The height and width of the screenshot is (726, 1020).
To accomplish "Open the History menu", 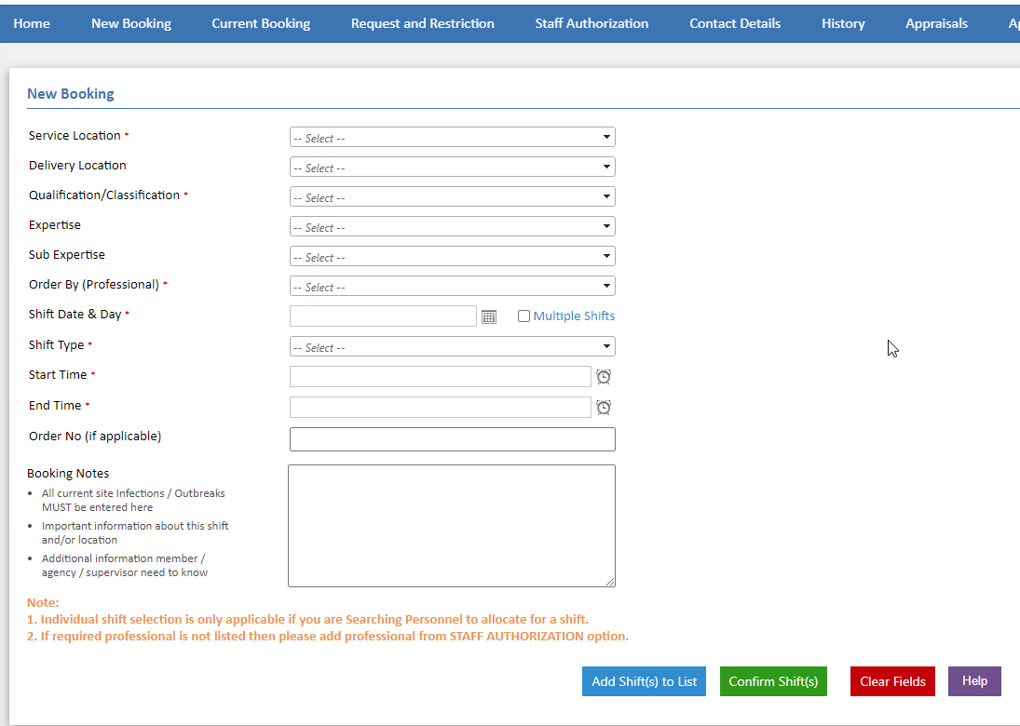I will pos(842,22).
